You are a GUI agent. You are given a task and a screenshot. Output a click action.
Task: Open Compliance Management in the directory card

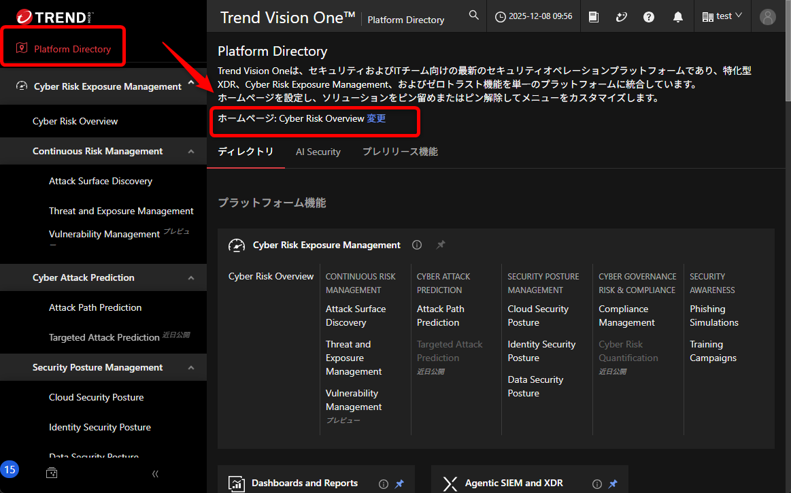(626, 316)
